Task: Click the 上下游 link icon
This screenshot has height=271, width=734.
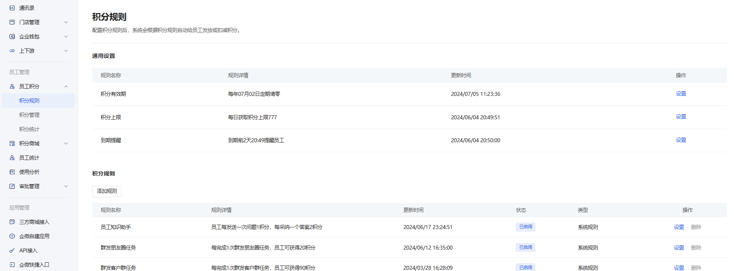Action: [x=12, y=51]
